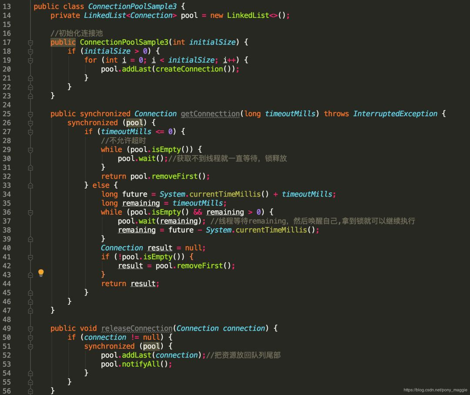Collapse the releaseConnection method at line 49
This screenshot has width=470, height=395.
click(30, 328)
